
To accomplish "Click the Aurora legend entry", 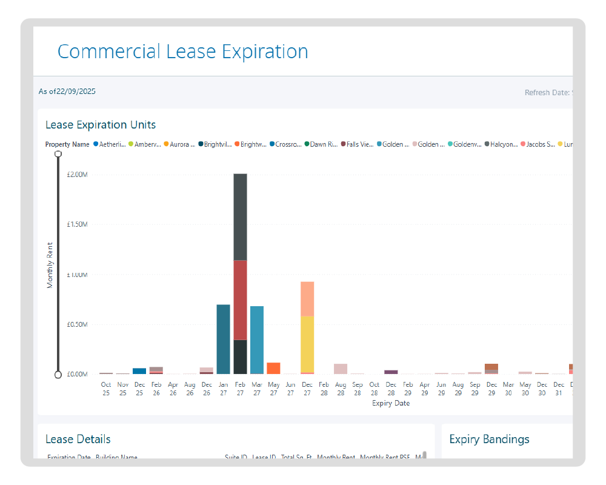I will [182, 144].
